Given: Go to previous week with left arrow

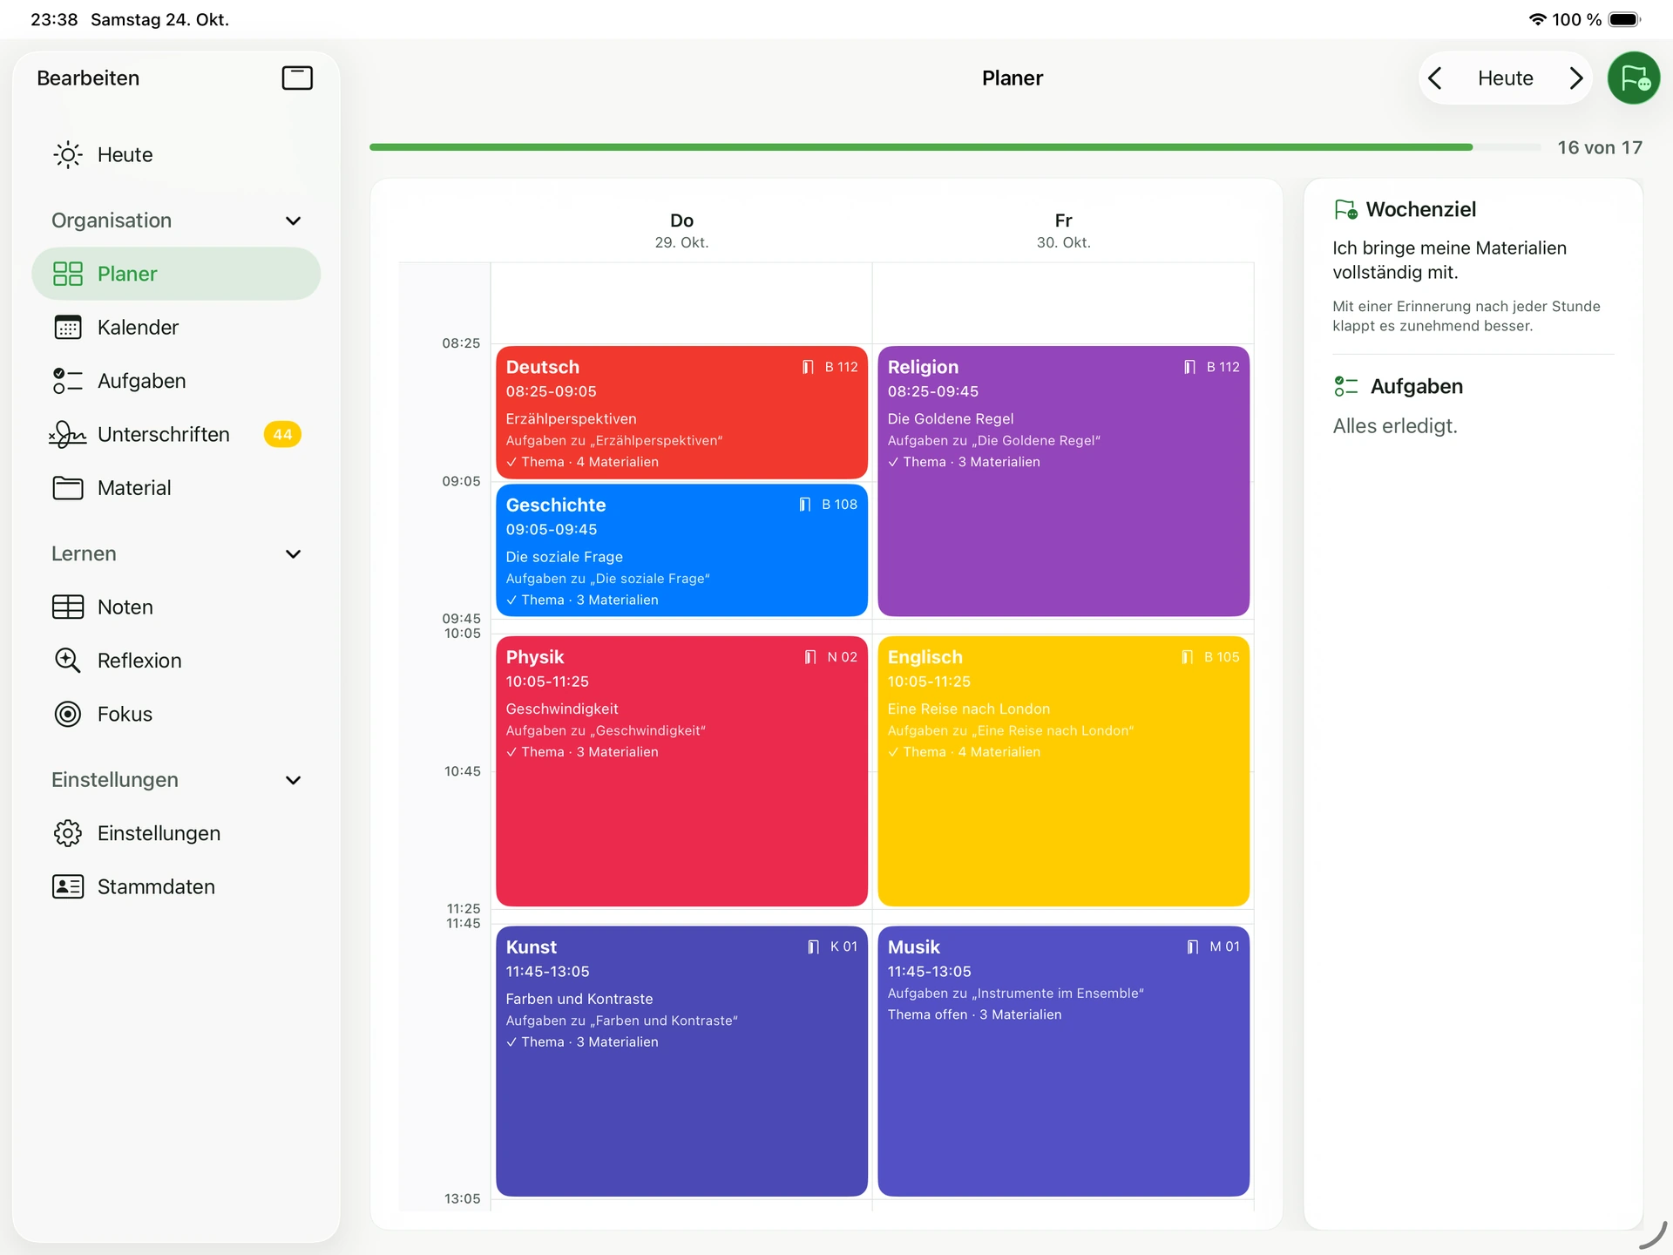Looking at the screenshot, I should coord(1435,78).
